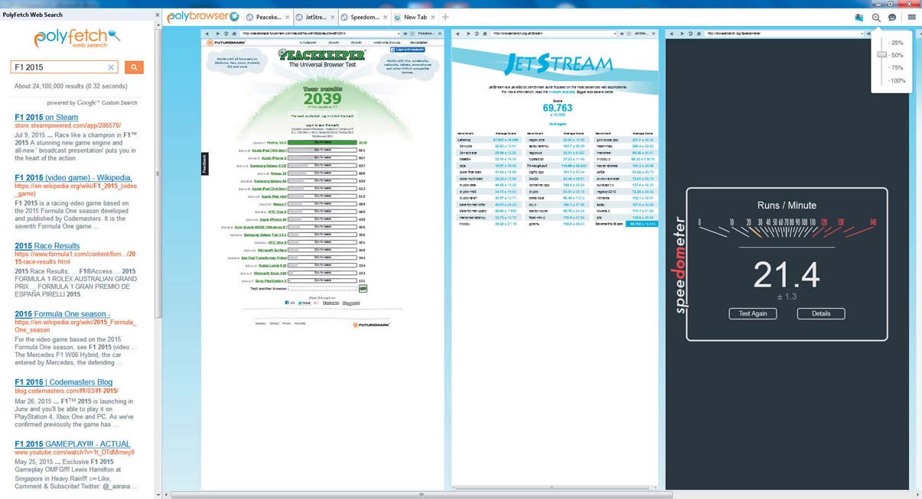This screenshot has width=922, height=499.
Task: Go home in the JetStream pane
Action: click(x=485, y=34)
